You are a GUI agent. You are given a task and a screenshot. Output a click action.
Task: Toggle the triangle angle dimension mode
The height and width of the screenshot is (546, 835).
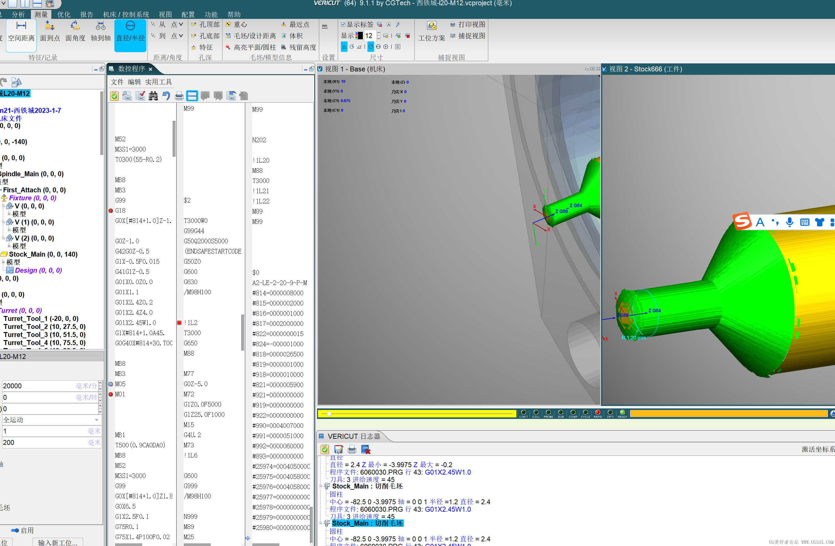pyautogui.click(x=344, y=47)
